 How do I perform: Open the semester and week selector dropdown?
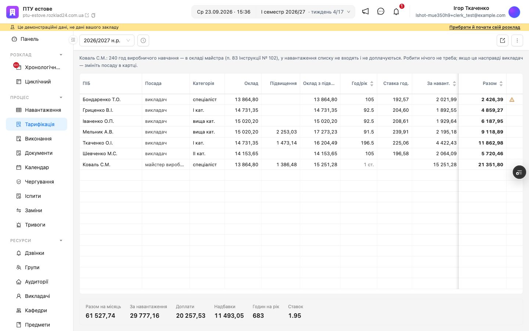[306, 12]
